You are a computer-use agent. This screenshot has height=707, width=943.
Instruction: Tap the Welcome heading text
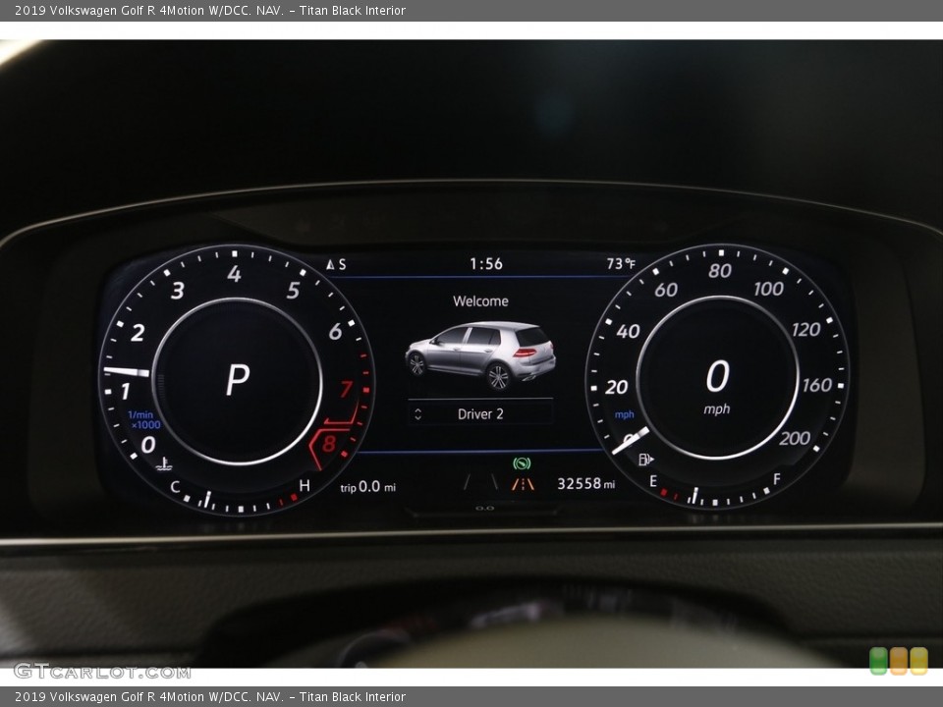(480, 301)
